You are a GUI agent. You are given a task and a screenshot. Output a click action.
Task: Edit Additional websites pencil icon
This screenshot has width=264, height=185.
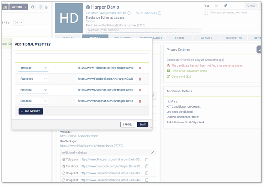(153, 152)
